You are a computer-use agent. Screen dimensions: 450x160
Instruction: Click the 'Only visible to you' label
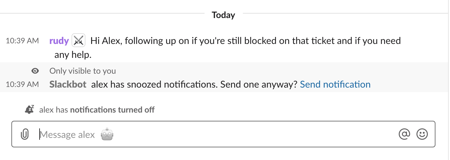click(83, 71)
